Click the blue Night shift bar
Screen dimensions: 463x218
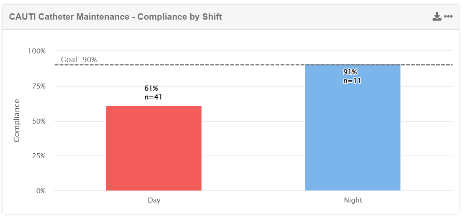[x=353, y=134]
